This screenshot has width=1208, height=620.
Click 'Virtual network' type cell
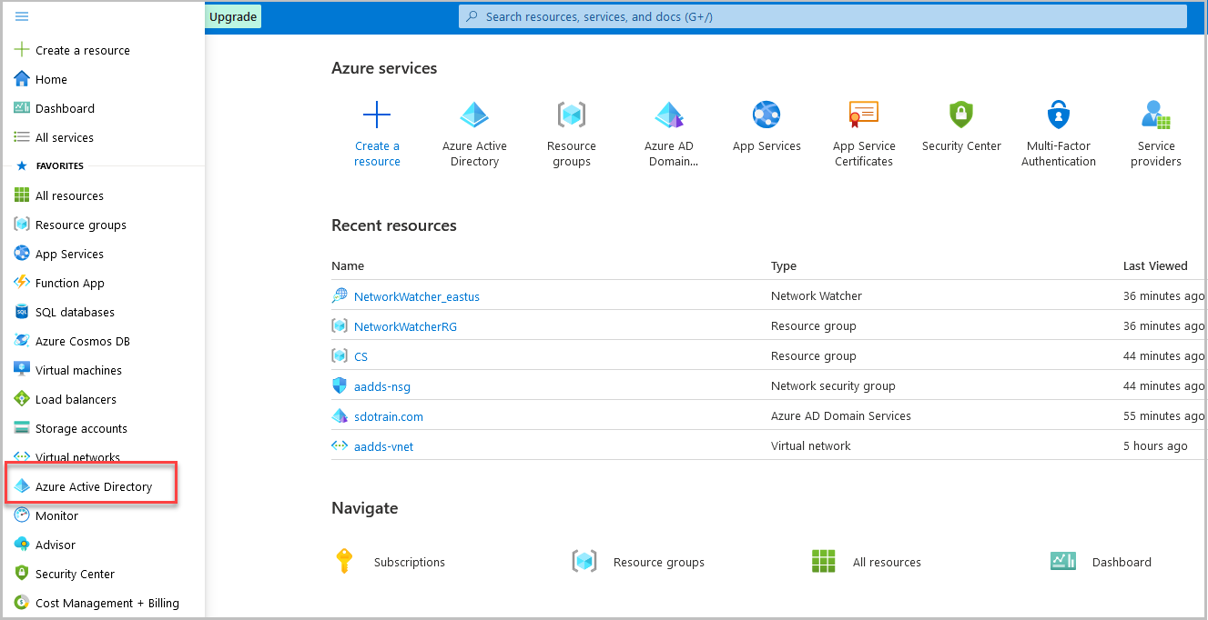coord(811,446)
